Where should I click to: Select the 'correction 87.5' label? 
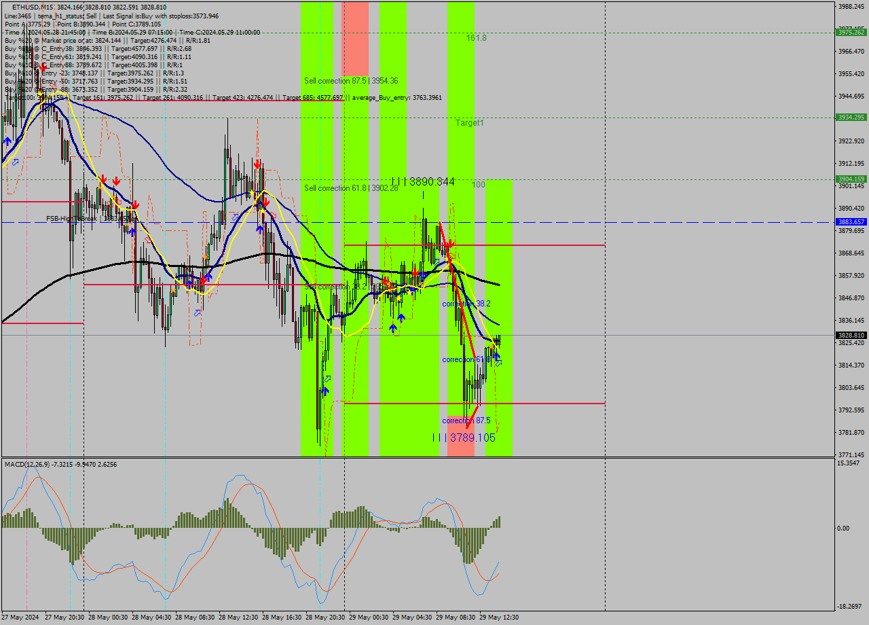coord(466,421)
